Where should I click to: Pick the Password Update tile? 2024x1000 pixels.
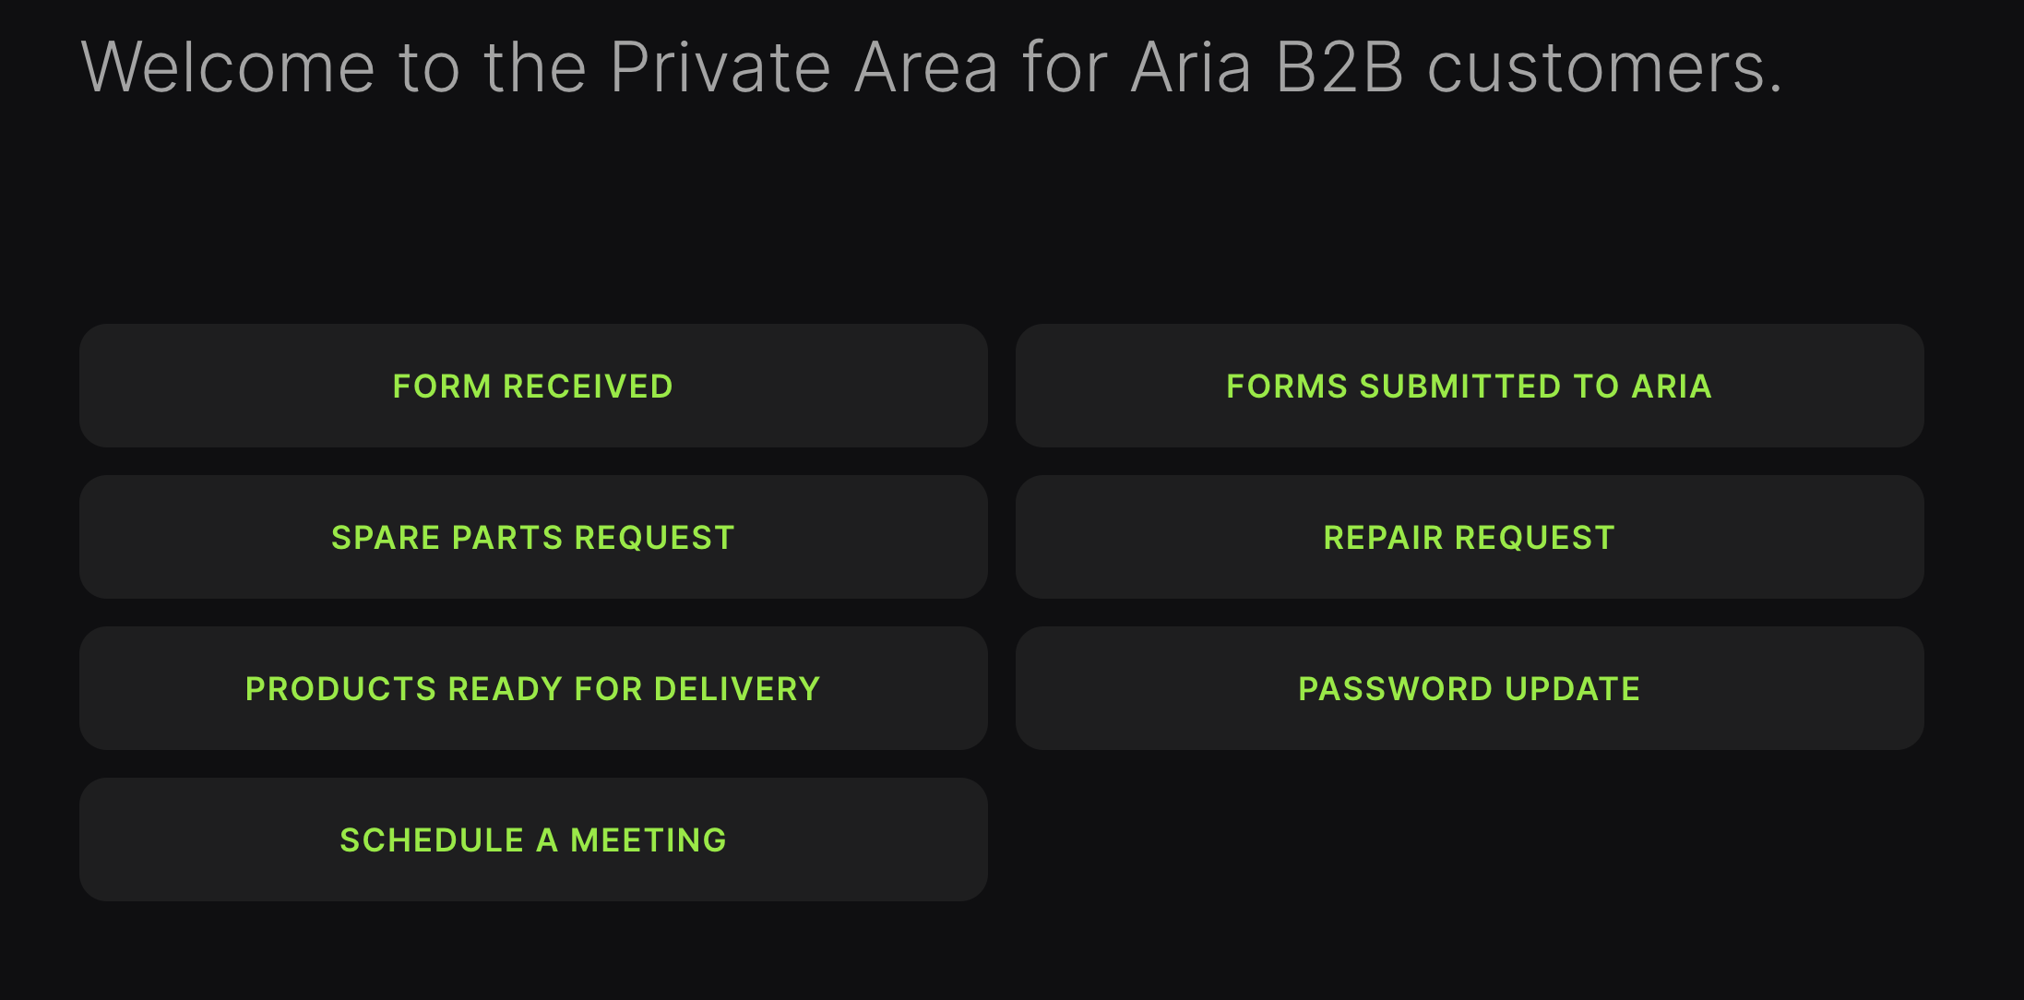1470,688
